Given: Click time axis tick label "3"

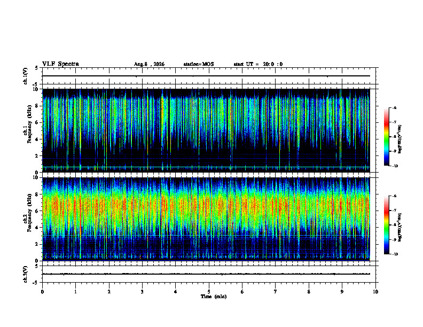Looking at the screenshot, I should 142,292.
